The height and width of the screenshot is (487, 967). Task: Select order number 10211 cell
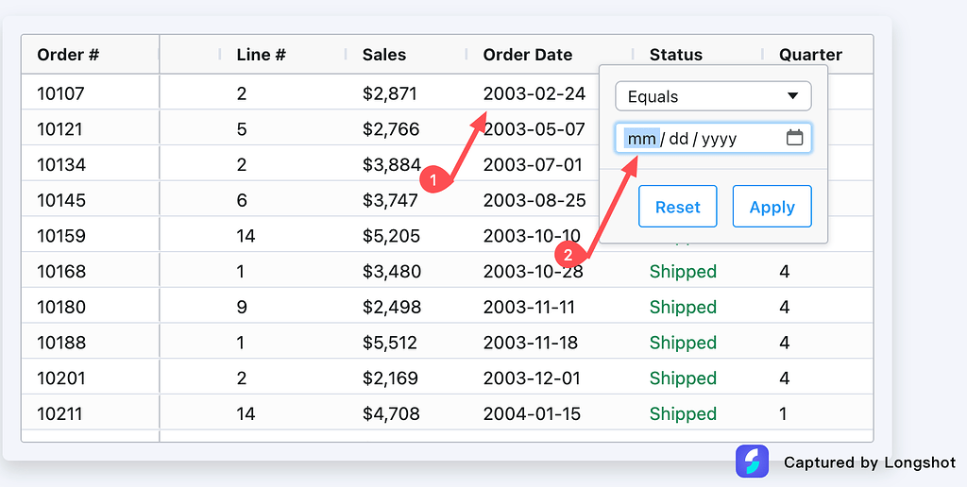pos(61,413)
